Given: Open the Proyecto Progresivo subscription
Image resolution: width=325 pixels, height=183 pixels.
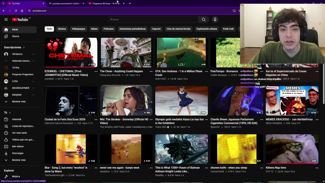Looking at the screenshot, I should coord(19,74).
